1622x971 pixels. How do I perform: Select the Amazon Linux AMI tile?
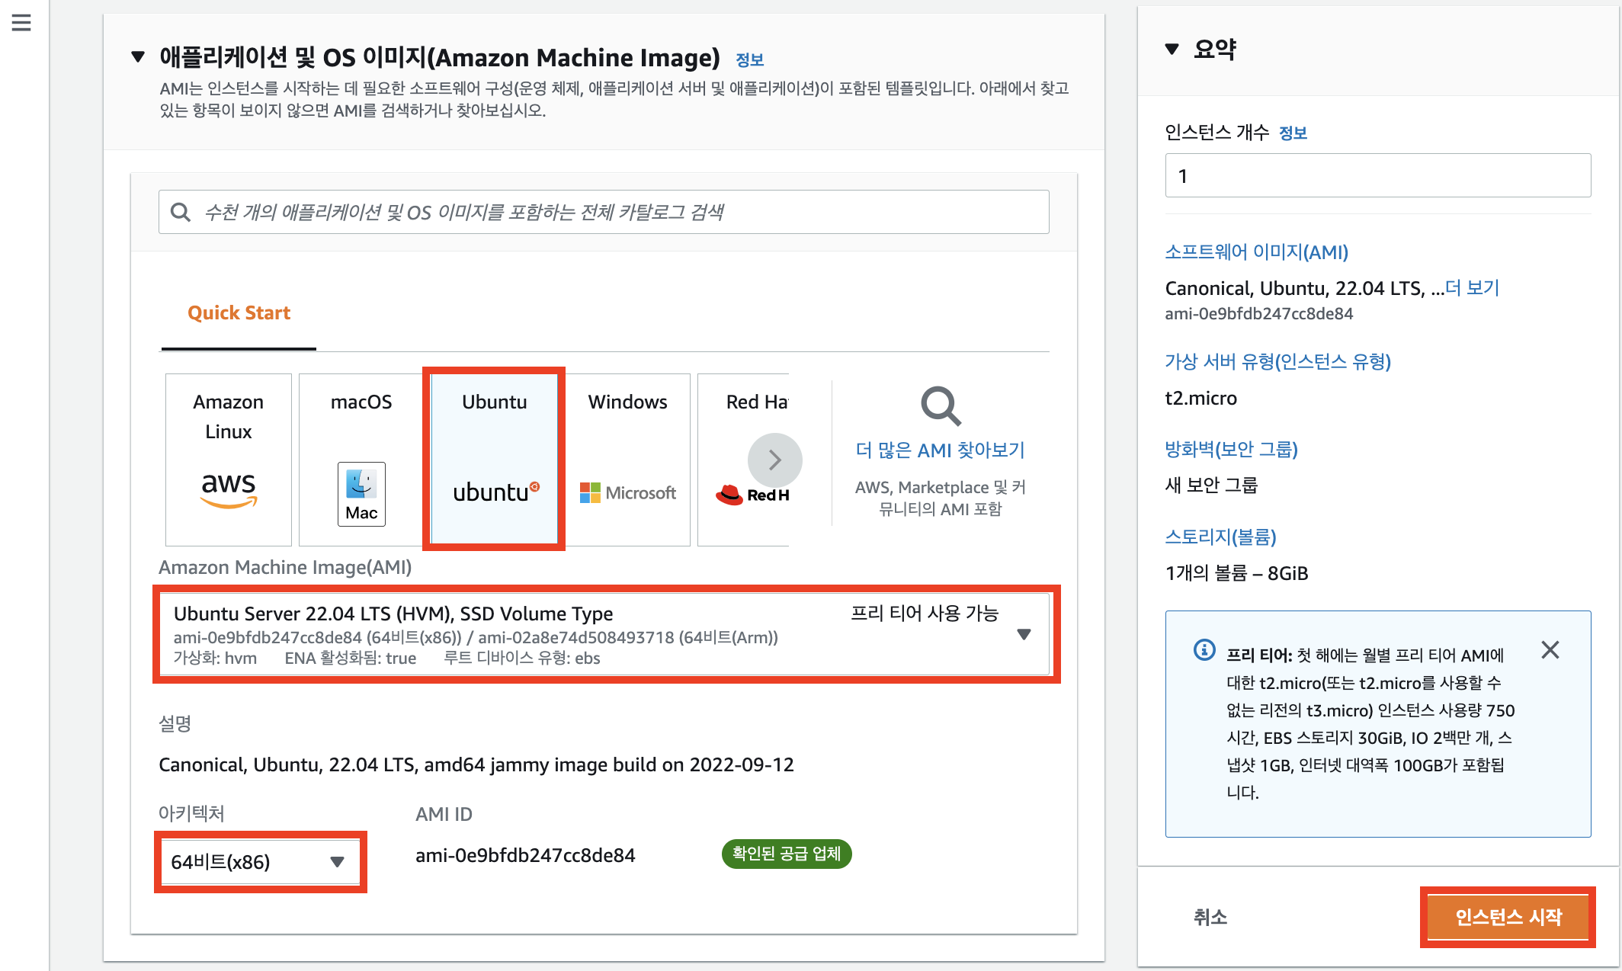(x=229, y=459)
